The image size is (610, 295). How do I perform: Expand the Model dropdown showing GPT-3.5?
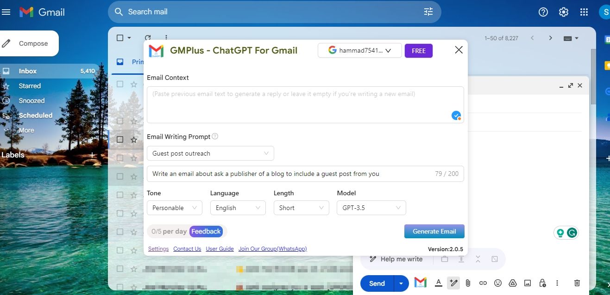coord(371,208)
